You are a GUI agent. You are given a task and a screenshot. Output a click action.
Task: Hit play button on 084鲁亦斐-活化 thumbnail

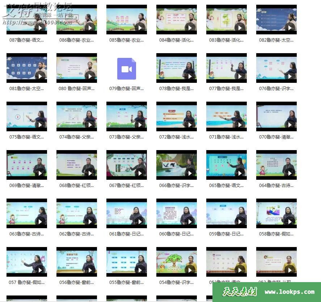pyautogui.click(x=190, y=27)
